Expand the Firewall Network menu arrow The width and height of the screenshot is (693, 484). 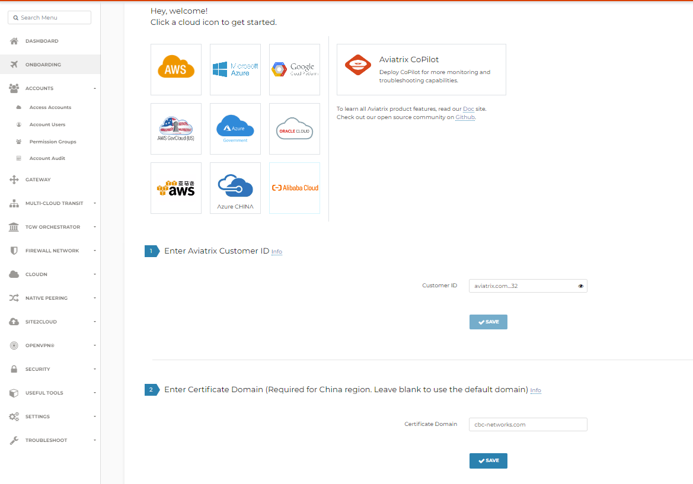tap(95, 251)
